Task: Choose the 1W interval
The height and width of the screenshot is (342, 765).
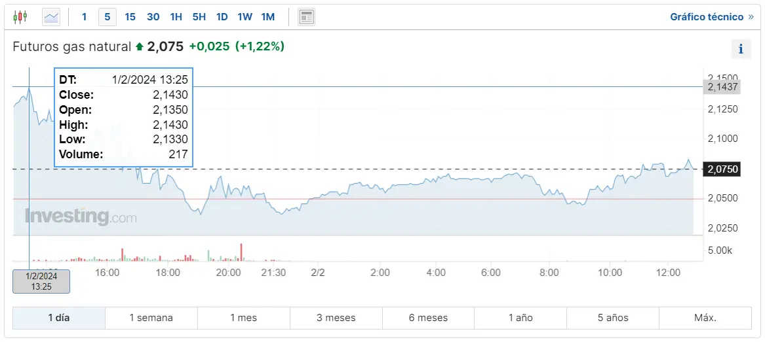Action: [x=245, y=17]
